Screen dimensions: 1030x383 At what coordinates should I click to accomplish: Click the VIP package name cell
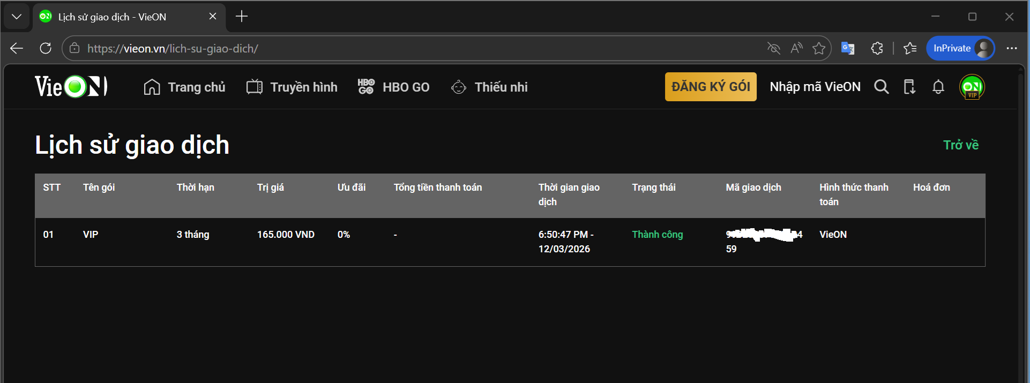coord(91,235)
